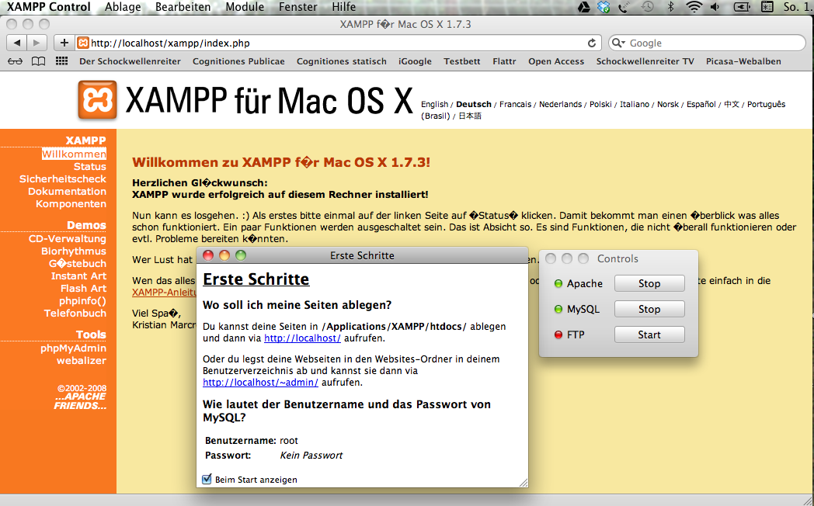Image resolution: width=814 pixels, height=506 pixels.
Task: Open the Time Machine menu bar icon
Action: tap(647, 7)
